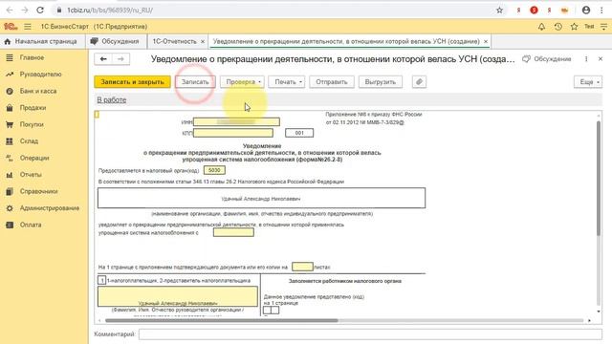The width and height of the screenshot is (612, 344).
Task: Click the КПП input field
Action: coord(233,133)
